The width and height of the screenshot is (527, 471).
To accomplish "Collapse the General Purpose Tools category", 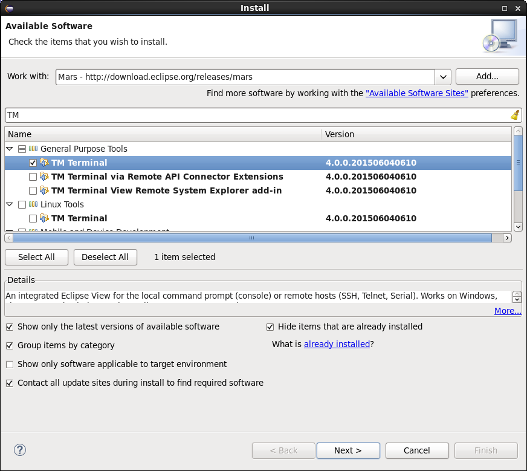I will coord(10,149).
